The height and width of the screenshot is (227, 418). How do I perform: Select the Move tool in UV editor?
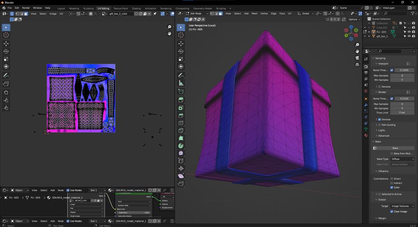coord(6,43)
